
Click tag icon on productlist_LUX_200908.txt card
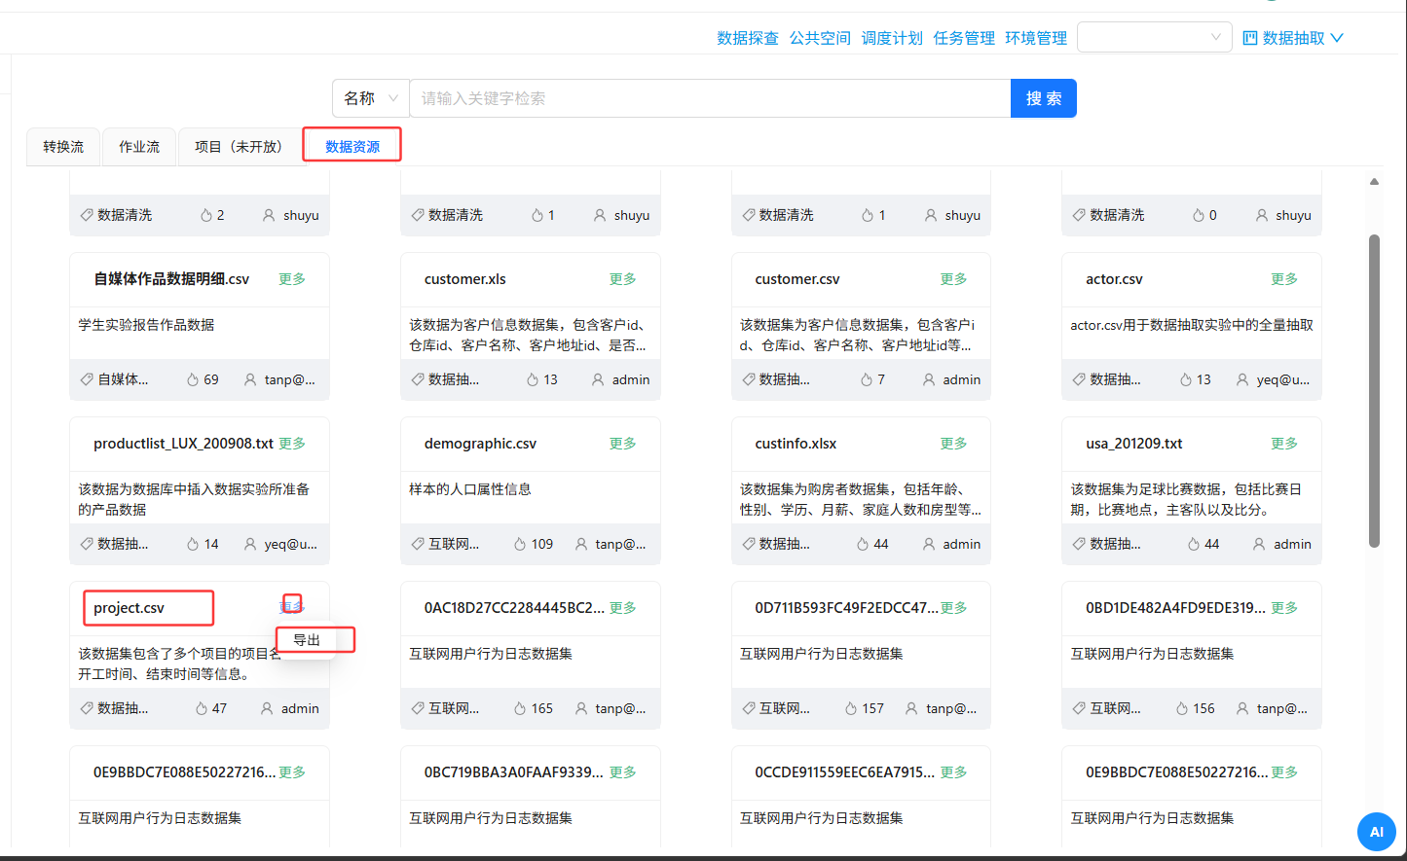(x=87, y=544)
